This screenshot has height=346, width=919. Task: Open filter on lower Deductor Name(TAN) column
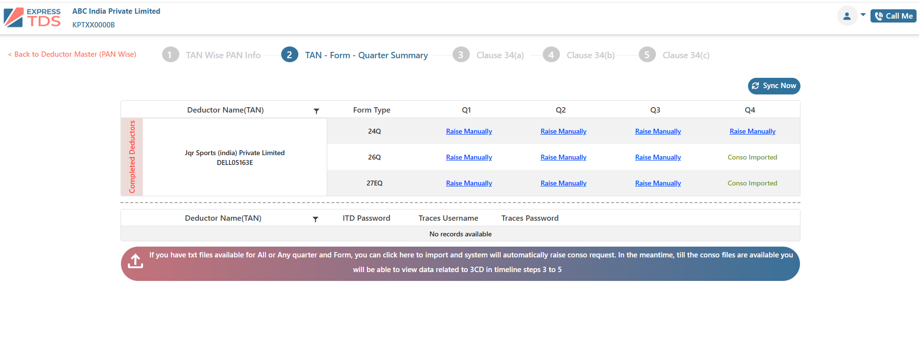pyautogui.click(x=315, y=219)
